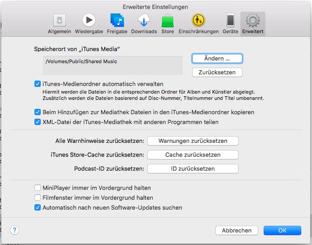
Task: Disable iTunes-Medienordner automatisch verwalten
Action: click(x=38, y=84)
